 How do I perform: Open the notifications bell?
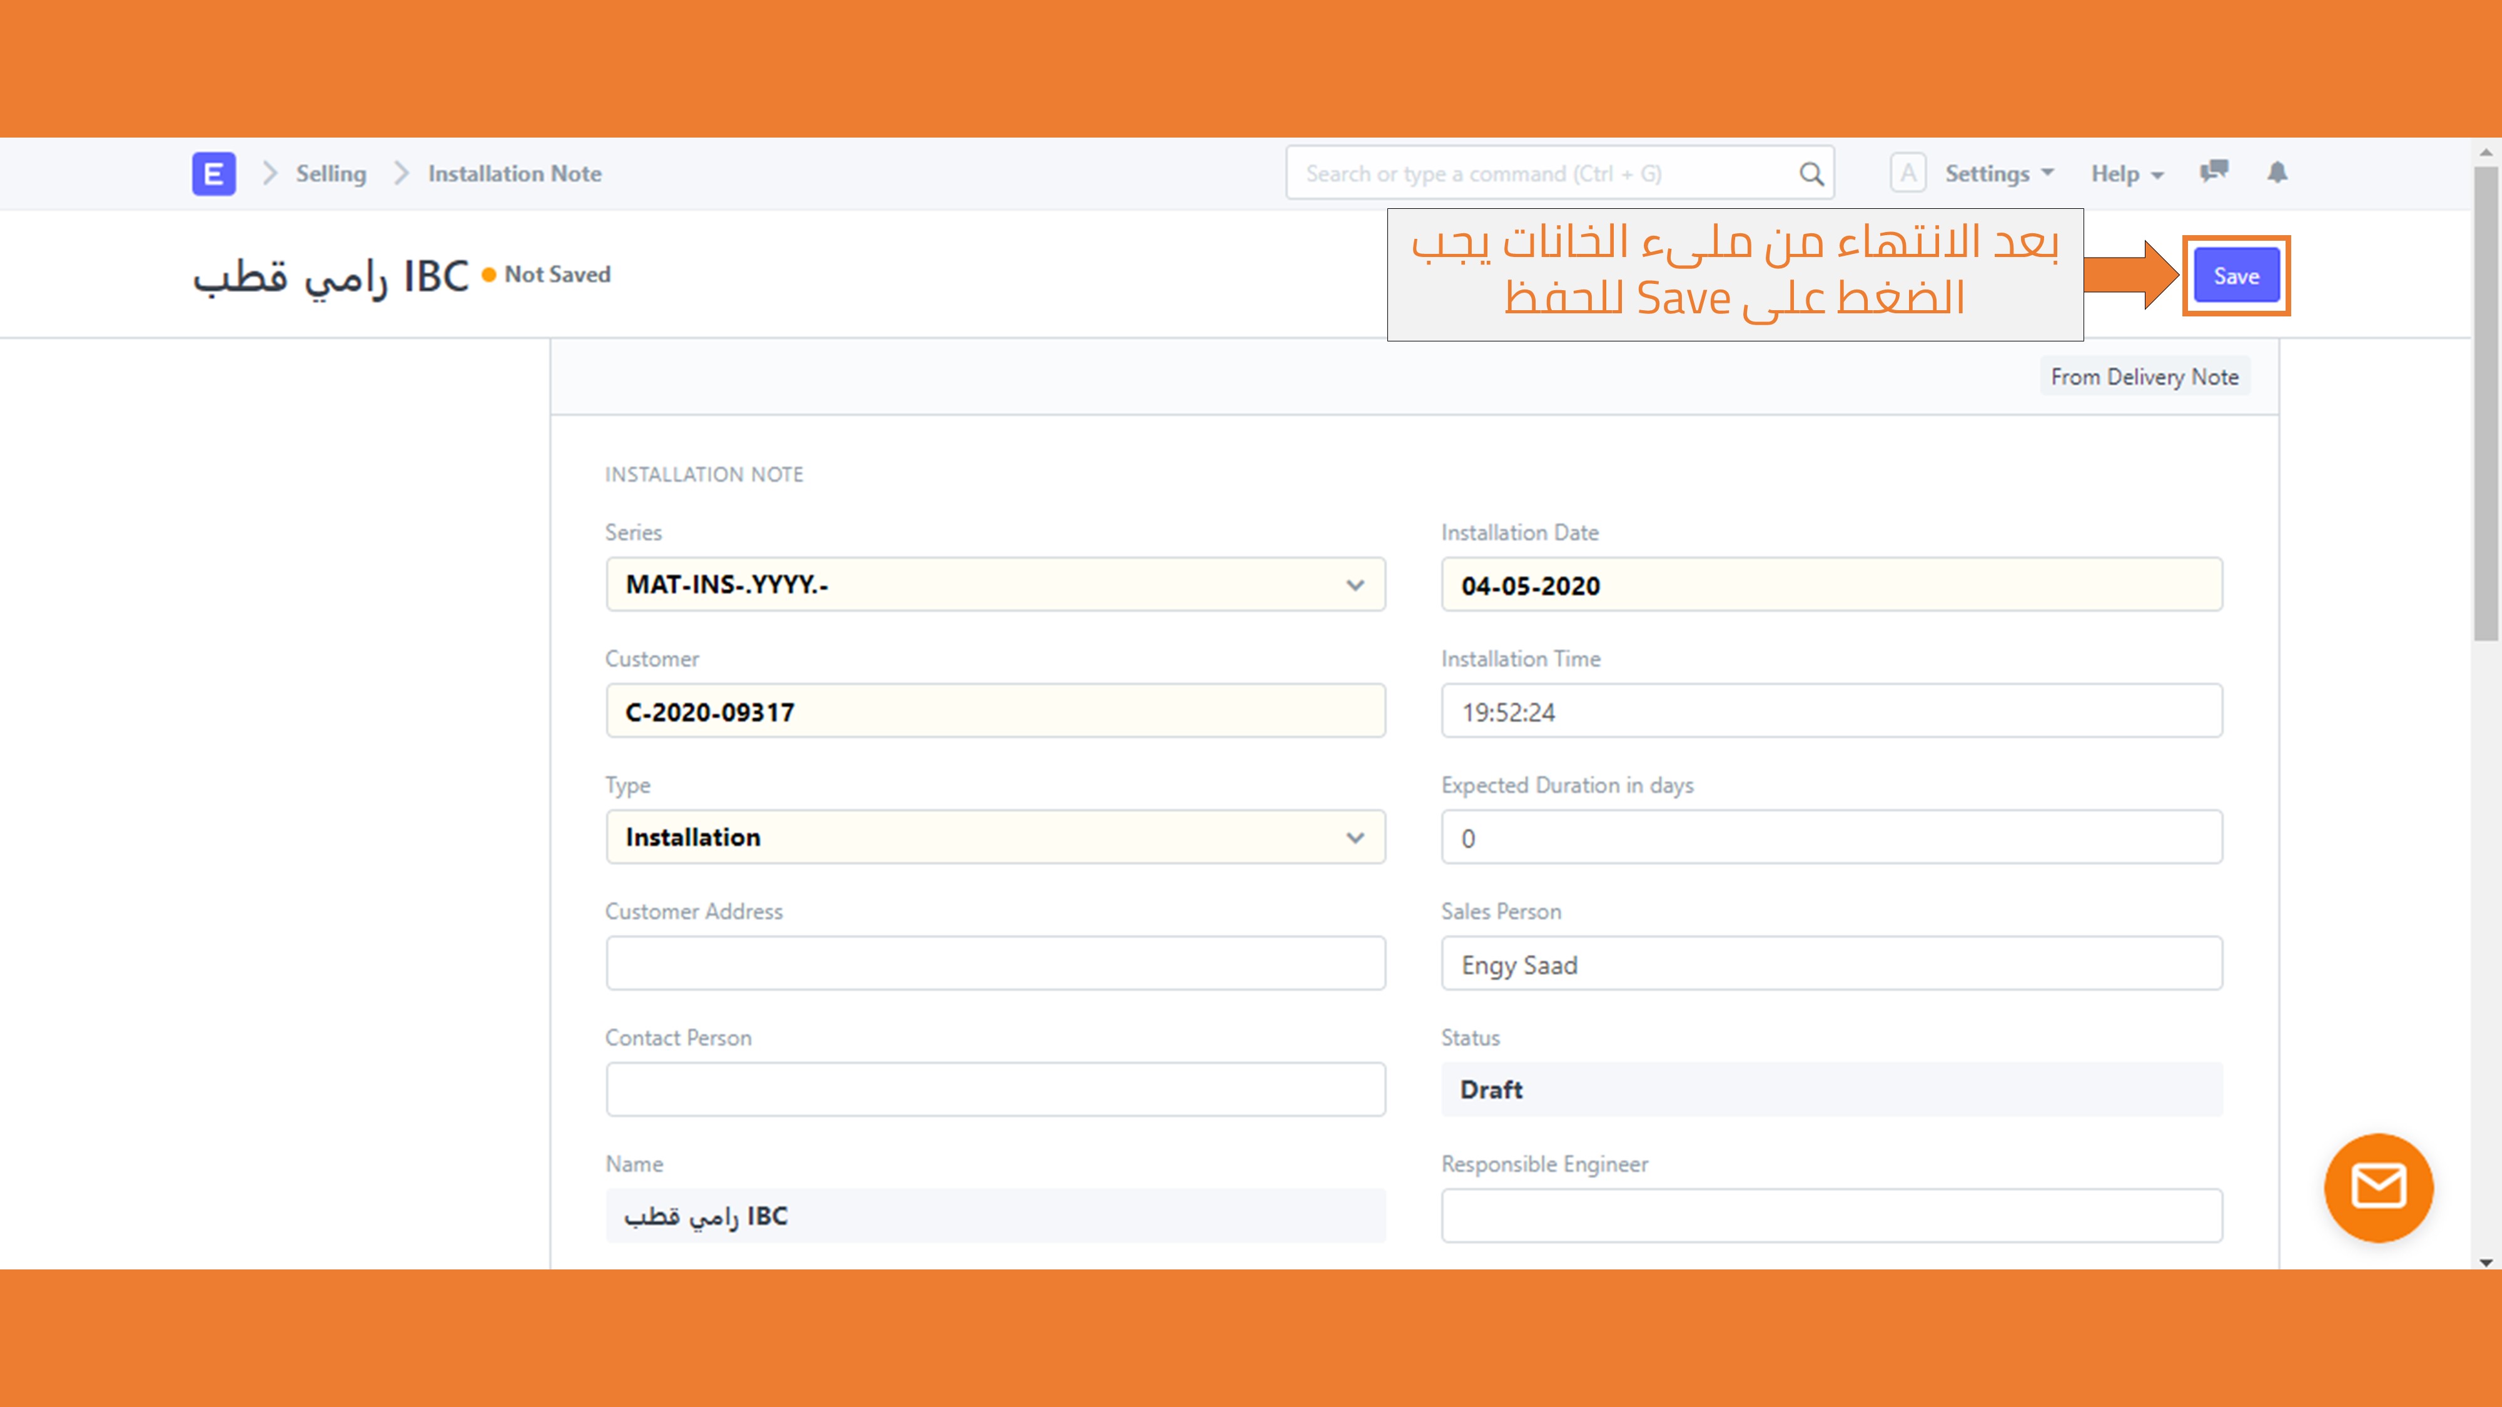(2277, 172)
